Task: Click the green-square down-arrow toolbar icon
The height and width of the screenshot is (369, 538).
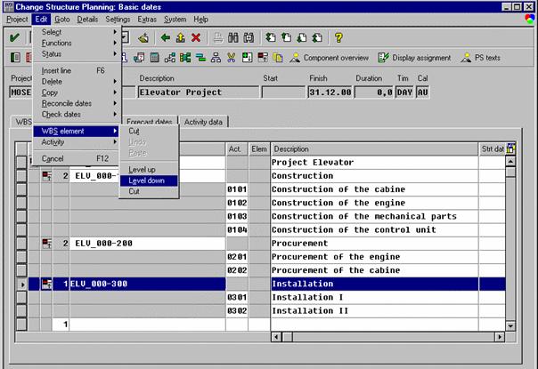Action: (x=247, y=58)
